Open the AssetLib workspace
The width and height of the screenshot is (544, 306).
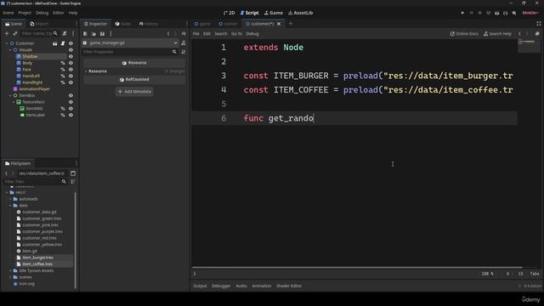(300, 13)
